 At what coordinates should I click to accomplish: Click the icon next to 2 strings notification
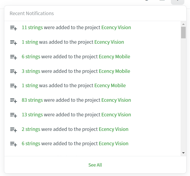tap(13, 130)
